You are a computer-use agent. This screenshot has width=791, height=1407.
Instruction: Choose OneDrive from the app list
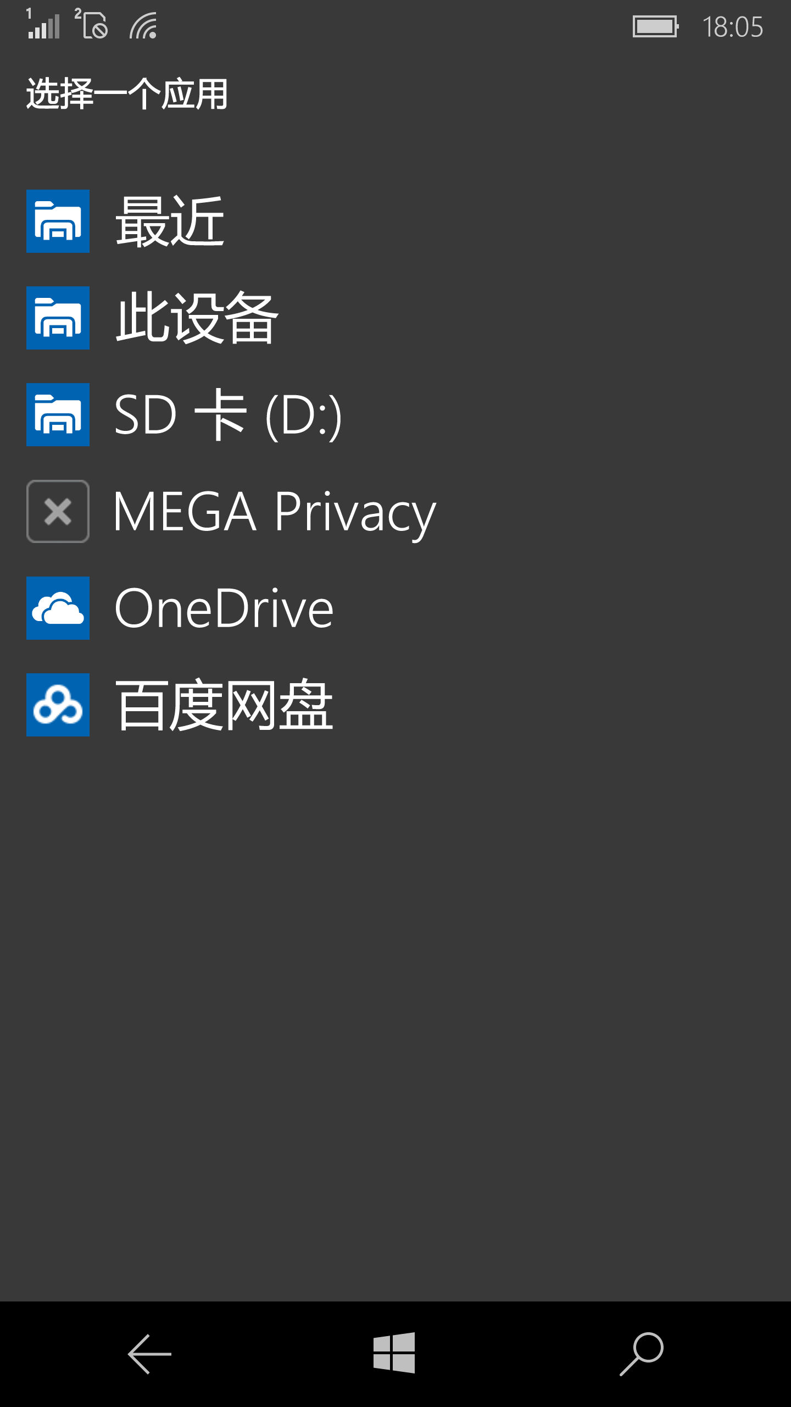tap(224, 608)
